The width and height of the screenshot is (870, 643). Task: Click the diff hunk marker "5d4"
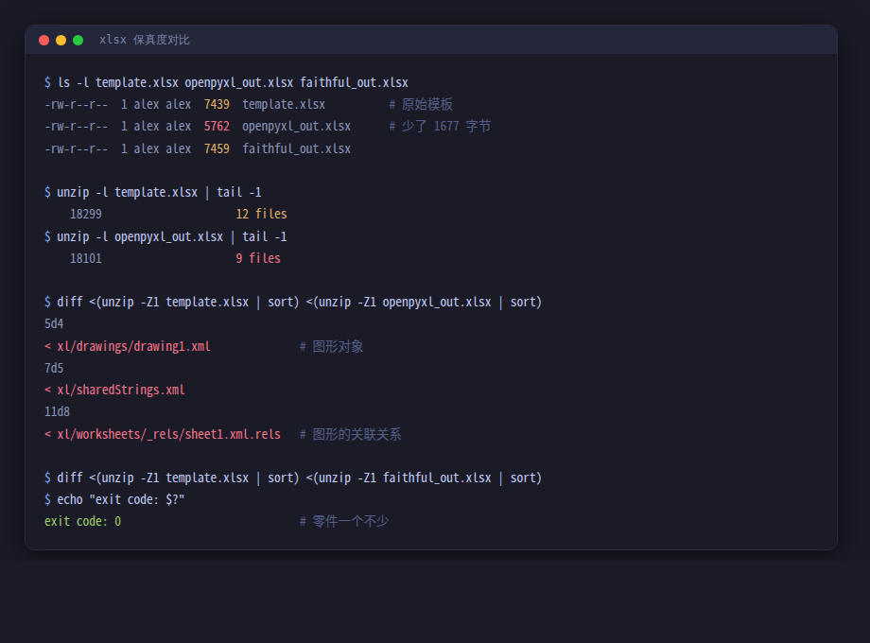click(54, 324)
